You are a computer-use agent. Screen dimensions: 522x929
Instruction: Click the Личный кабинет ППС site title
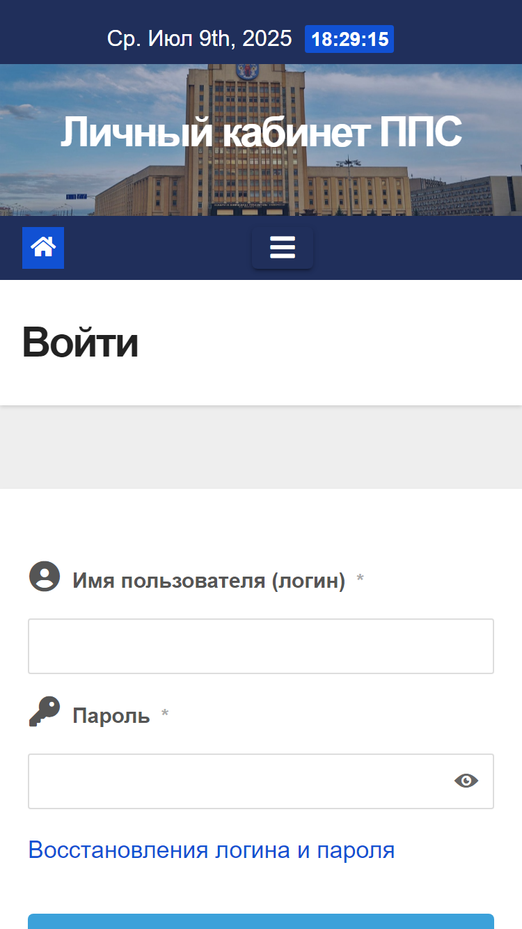[261, 132]
